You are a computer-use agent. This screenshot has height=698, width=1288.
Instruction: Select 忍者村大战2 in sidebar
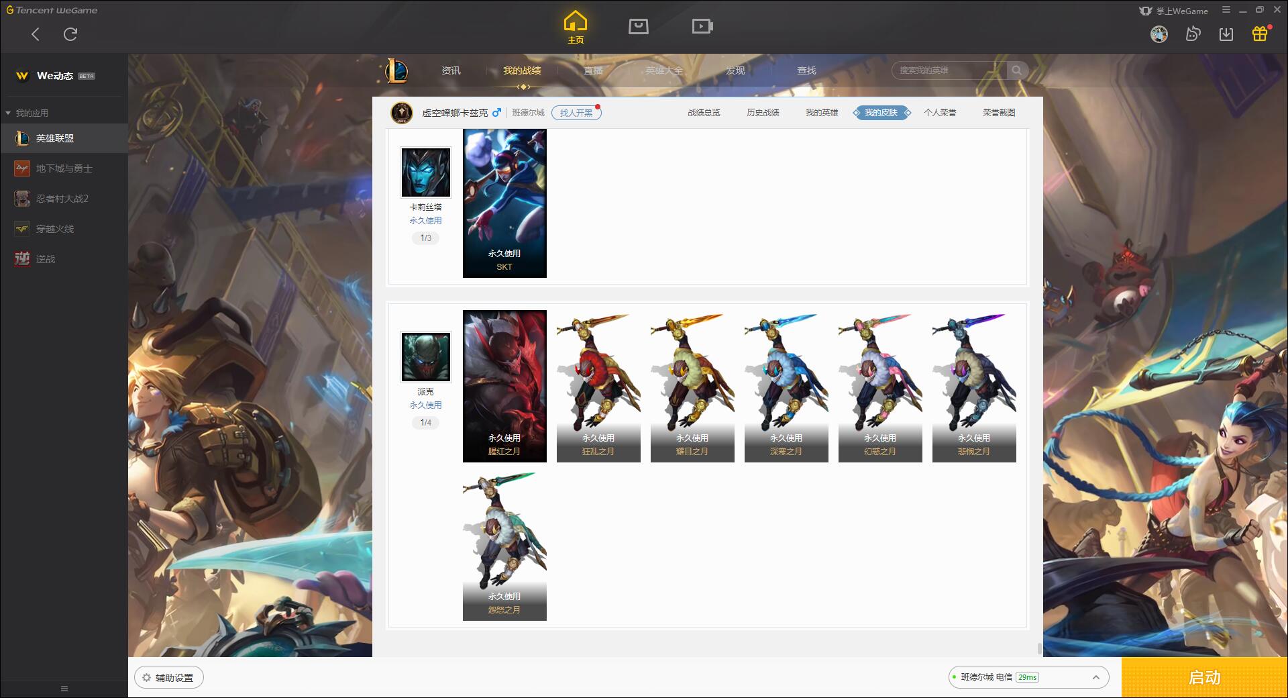(x=64, y=199)
